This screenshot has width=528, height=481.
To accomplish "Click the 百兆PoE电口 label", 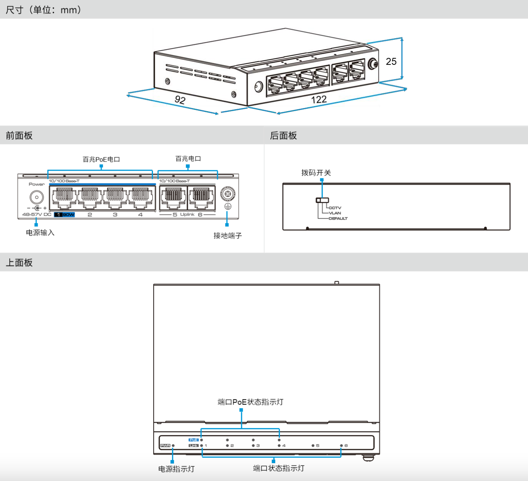I will coord(101,159).
